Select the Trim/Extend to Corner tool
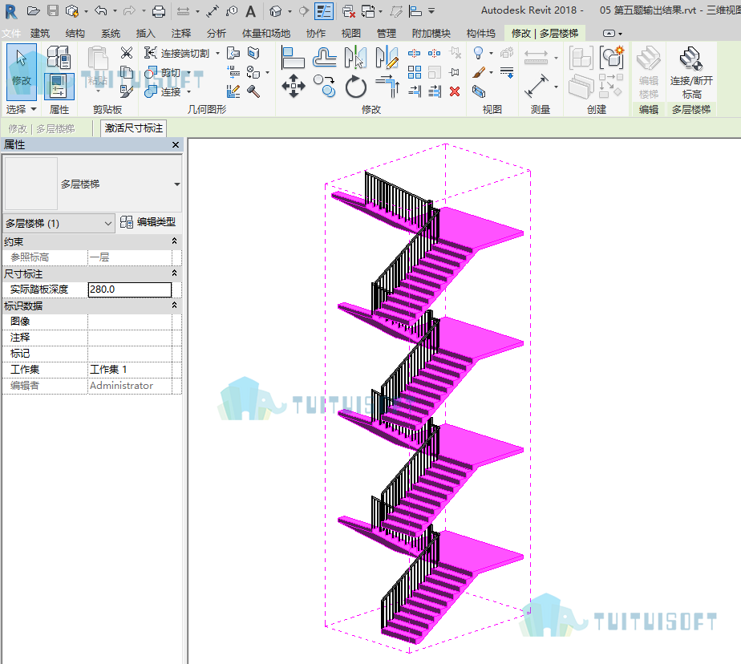Viewport: 741px width, 664px height. 387,87
